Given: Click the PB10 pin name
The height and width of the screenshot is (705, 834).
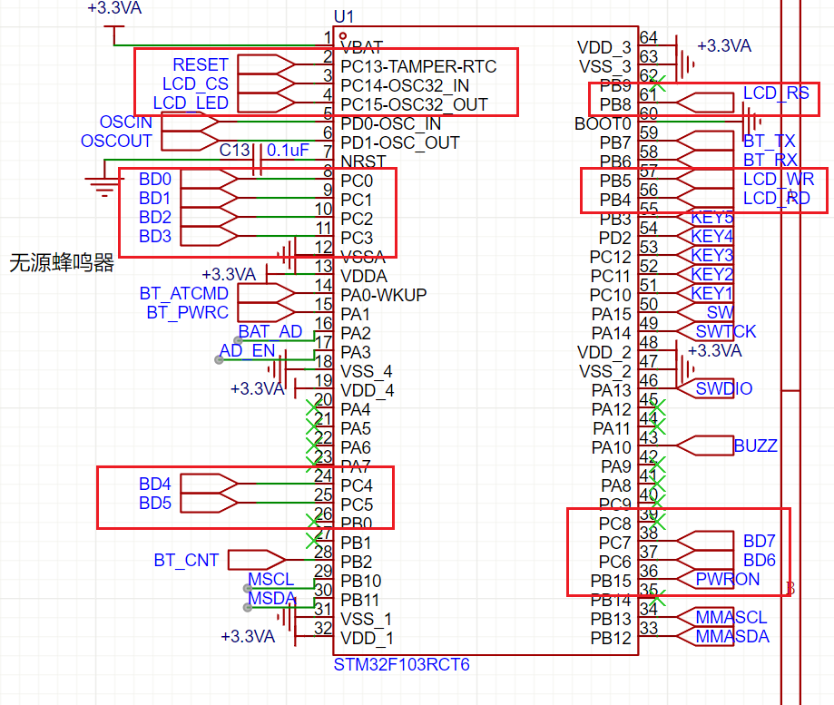Looking at the screenshot, I should click(360, 581).
